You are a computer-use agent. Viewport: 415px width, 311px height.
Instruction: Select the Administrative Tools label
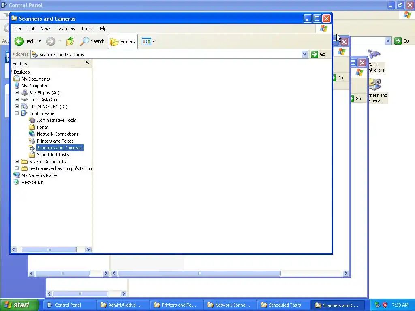(56, 120)
